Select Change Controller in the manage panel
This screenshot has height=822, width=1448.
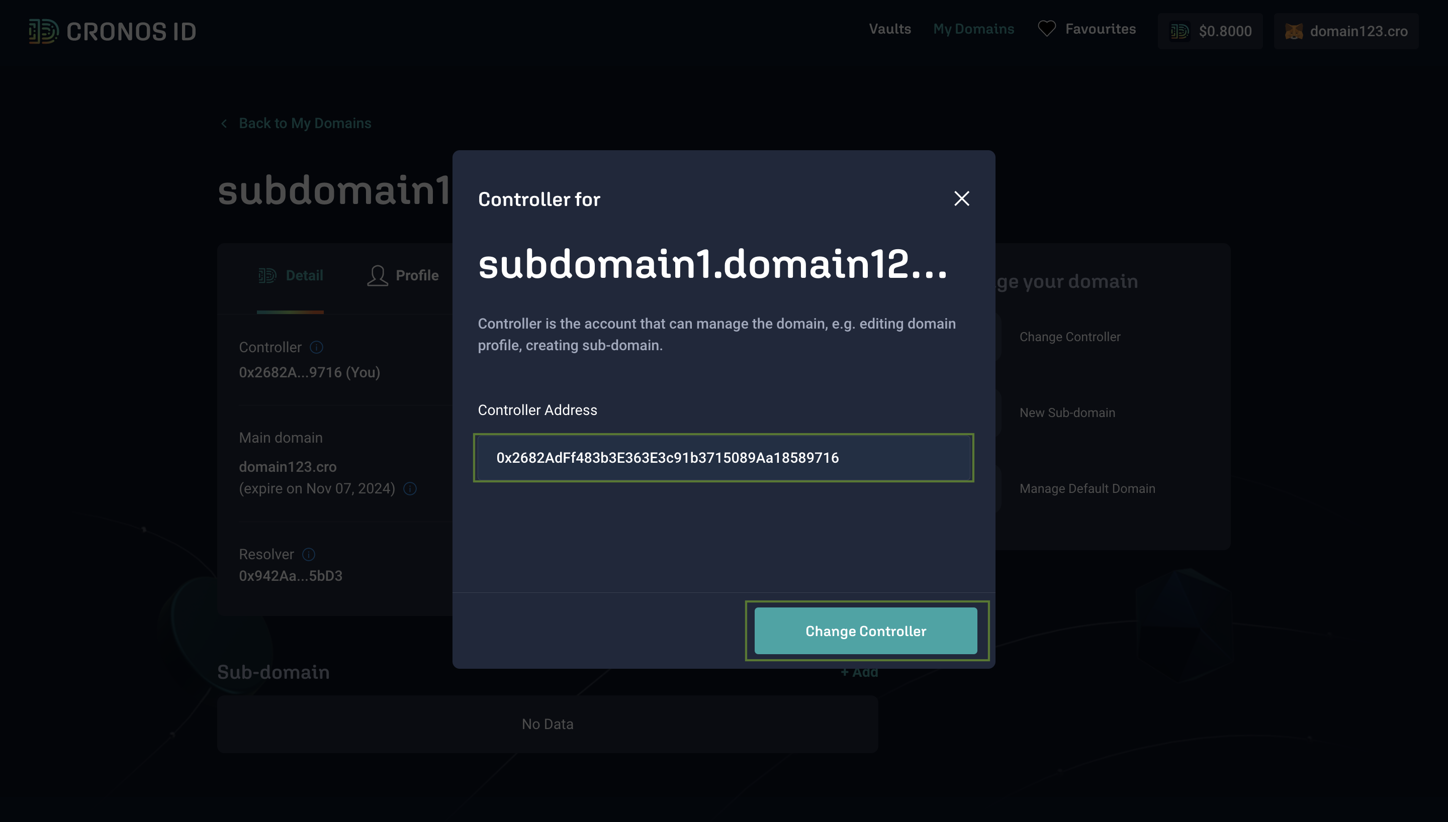pyautogui.click(x=1069, y=337)
